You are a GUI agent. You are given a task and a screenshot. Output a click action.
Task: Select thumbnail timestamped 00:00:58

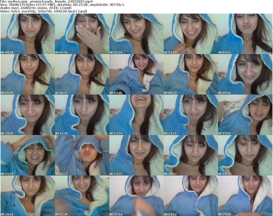28,34
